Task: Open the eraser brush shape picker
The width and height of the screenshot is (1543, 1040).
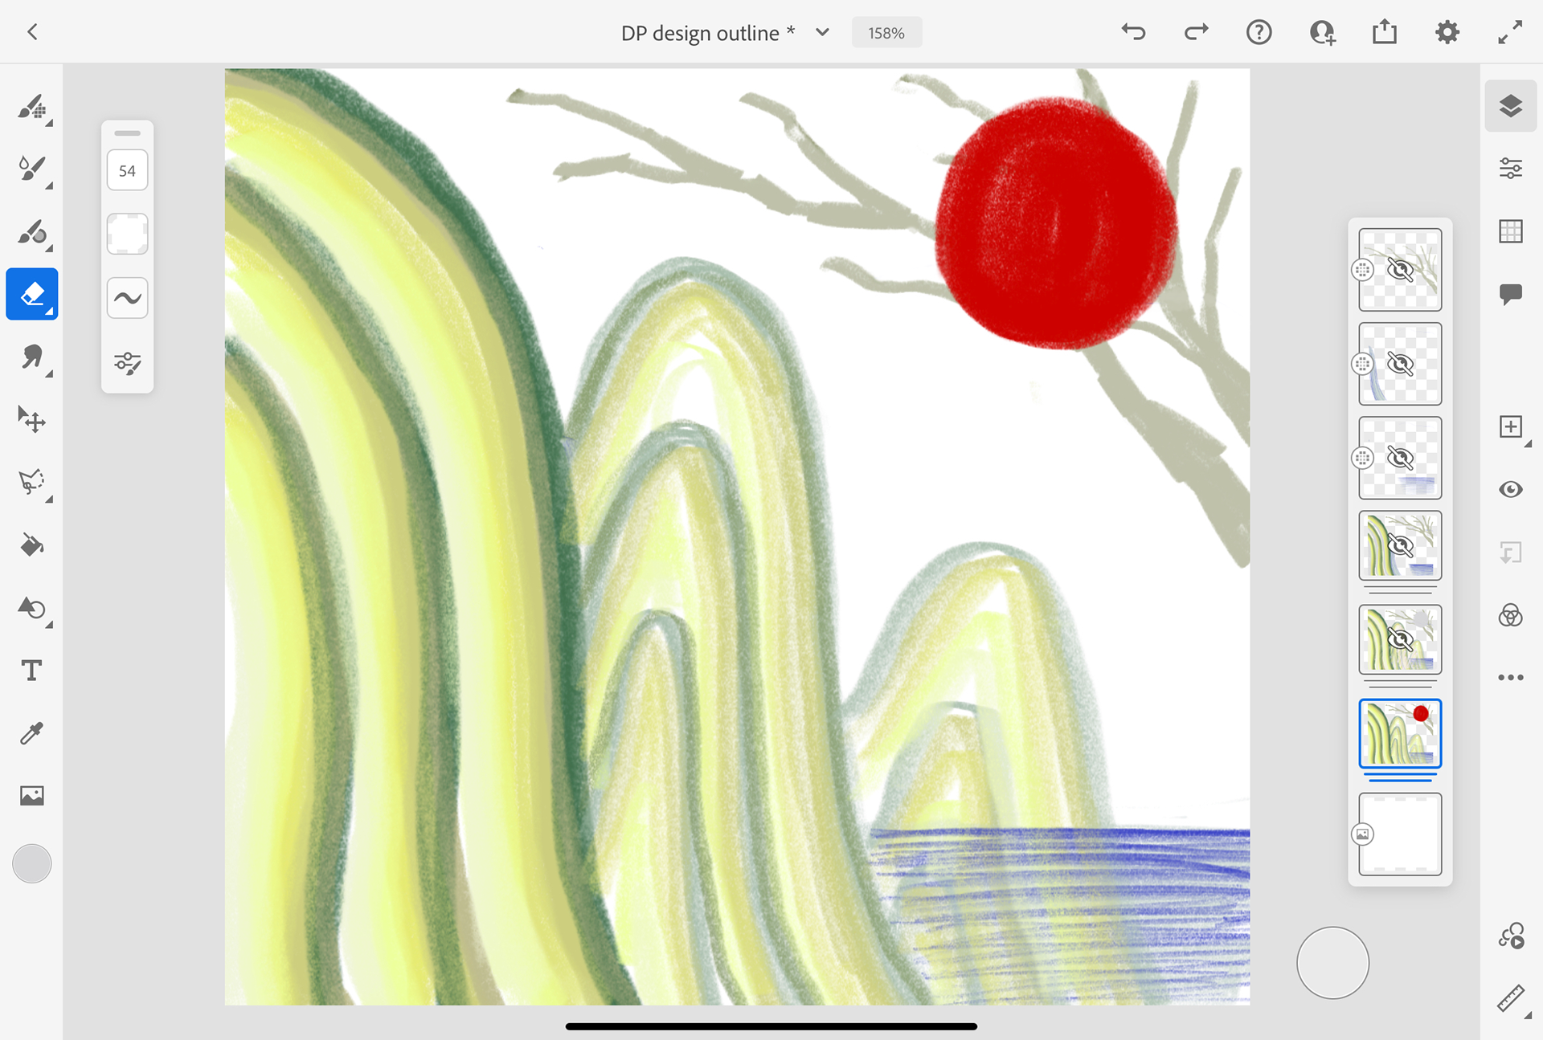Action: (x=127, y=234)
